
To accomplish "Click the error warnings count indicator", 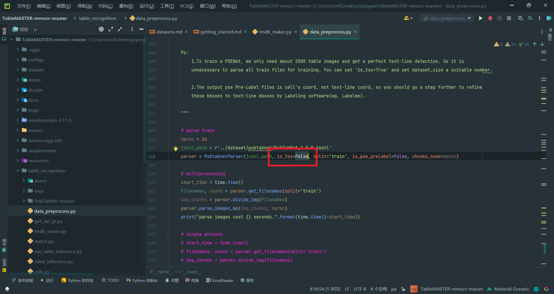I will 498,44.
